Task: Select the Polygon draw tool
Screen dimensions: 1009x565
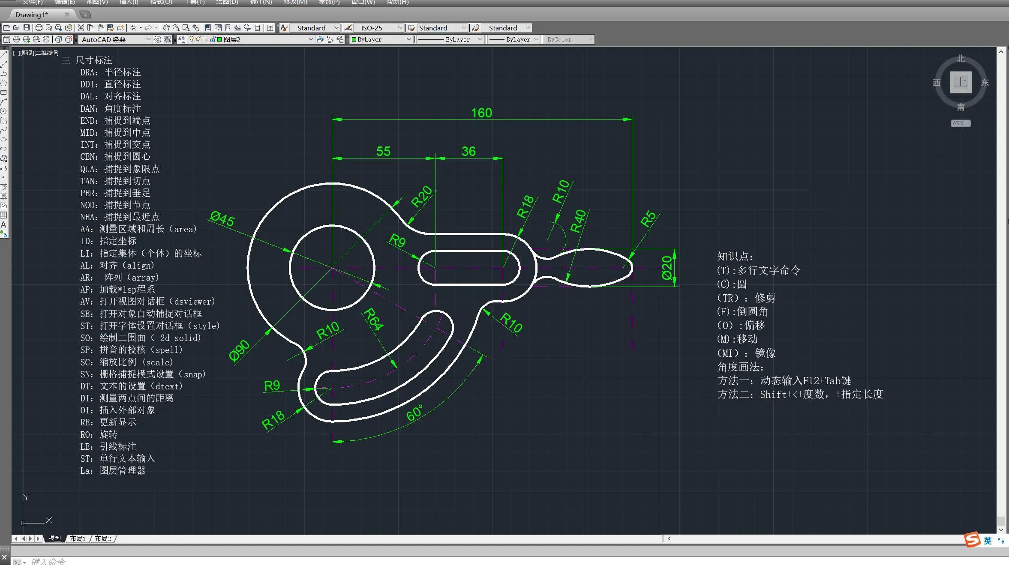Action: point(4,83)
